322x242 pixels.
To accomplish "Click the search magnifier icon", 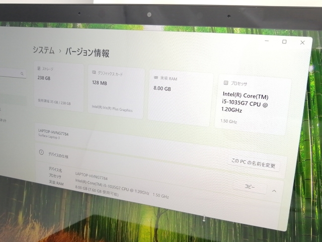I will coord(22,74).
